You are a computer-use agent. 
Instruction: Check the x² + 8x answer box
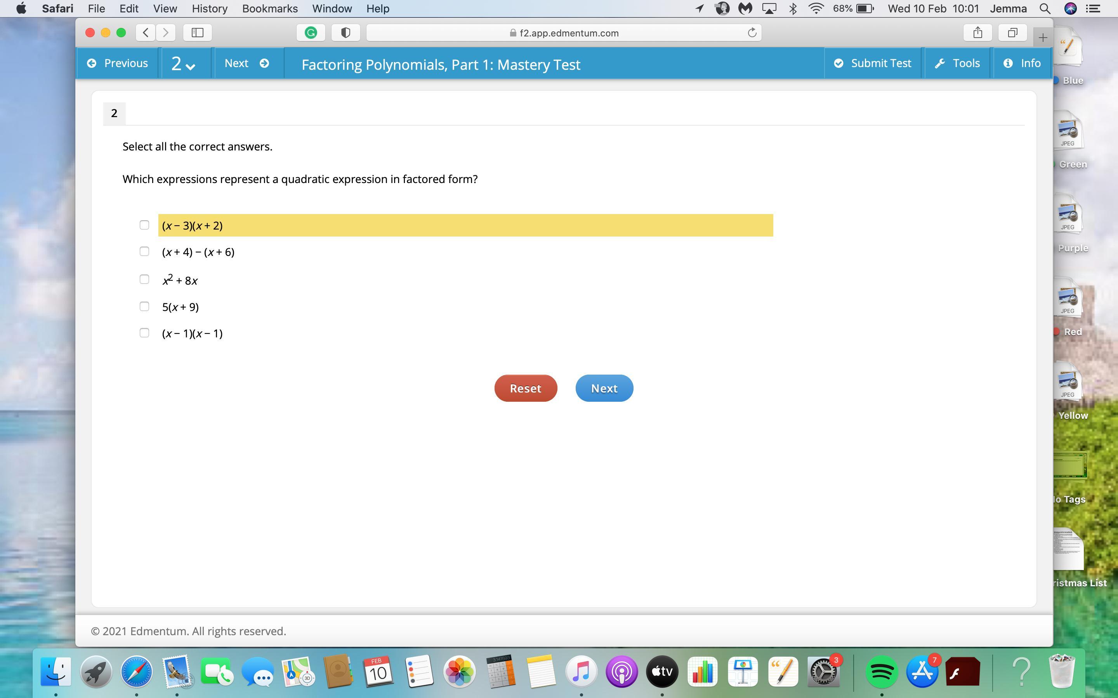coord(144,280)
